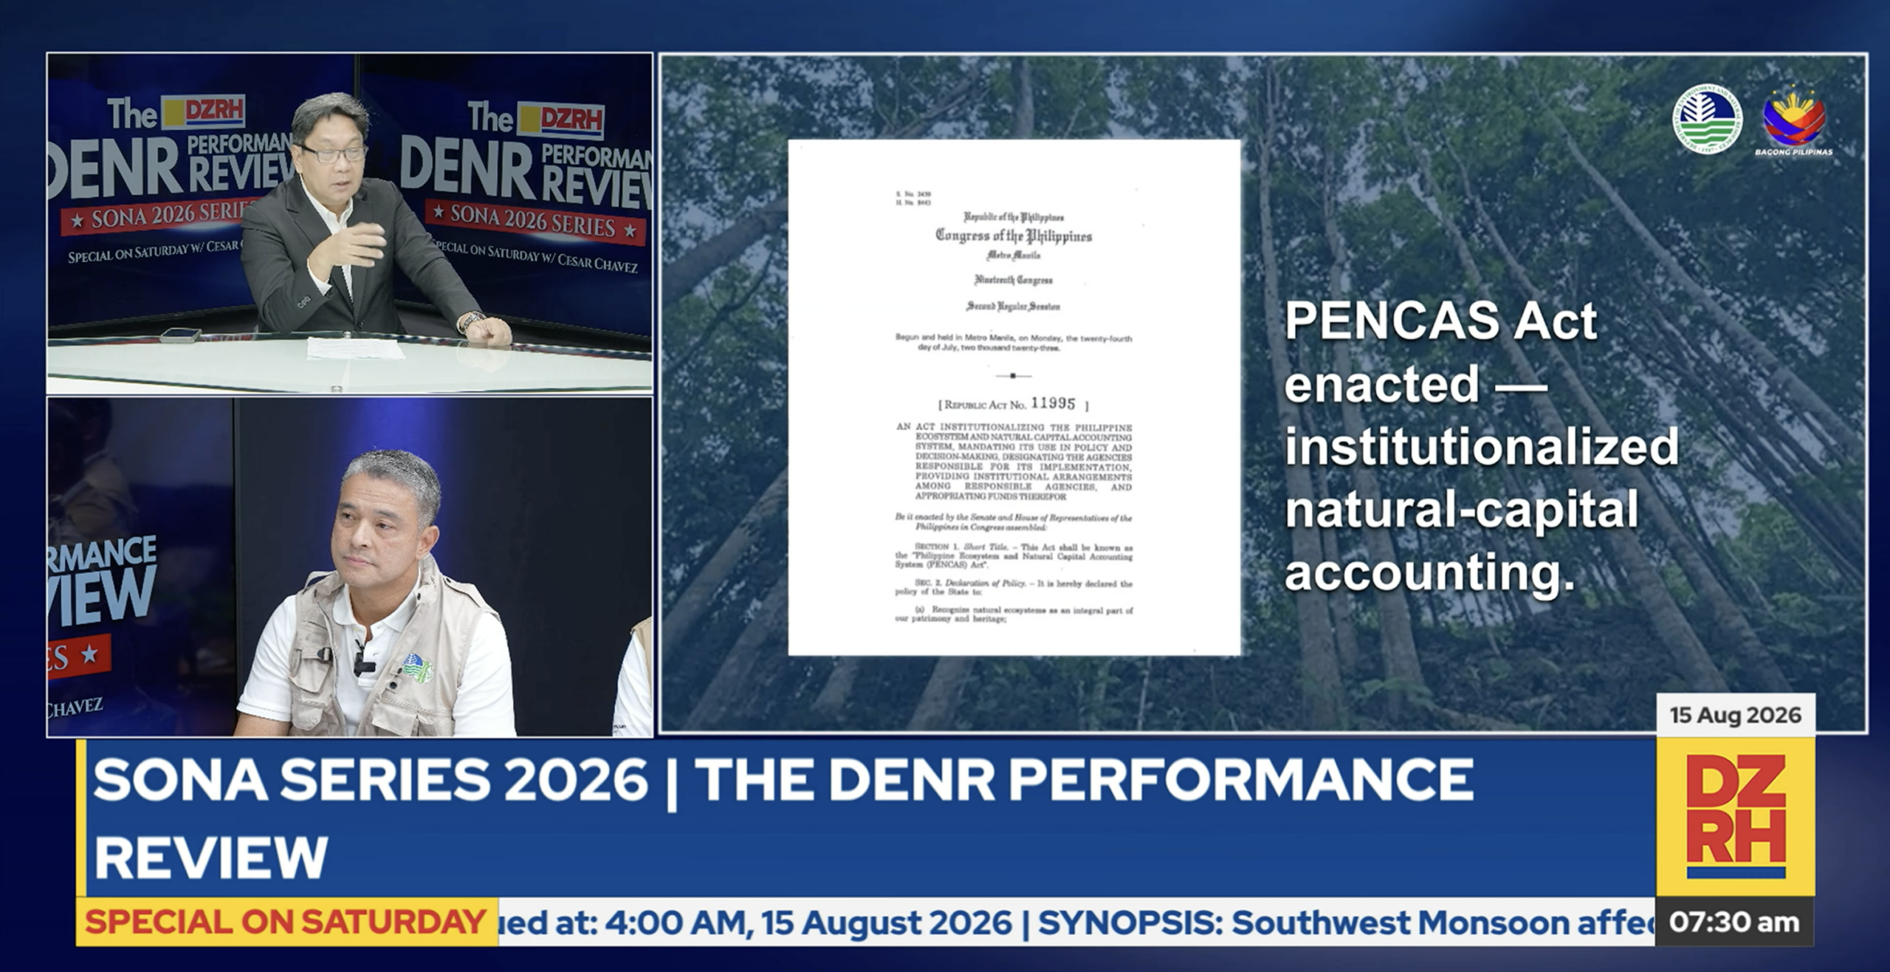
Task: Click the "Congress of the Philippines" document title
Action: (x=1014, y=236)
